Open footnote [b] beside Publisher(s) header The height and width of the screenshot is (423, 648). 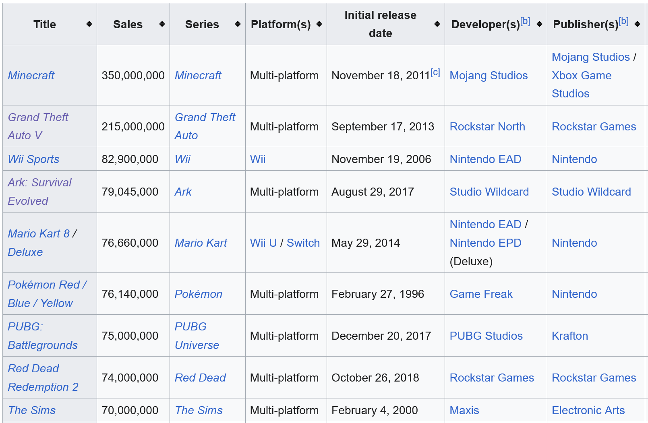coord(624,21)
